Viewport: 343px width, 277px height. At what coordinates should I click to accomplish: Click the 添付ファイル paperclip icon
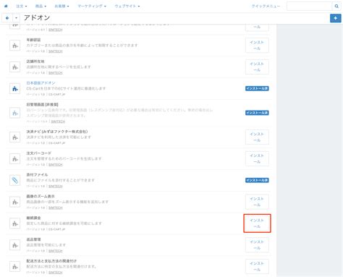[x=15, y=180]
